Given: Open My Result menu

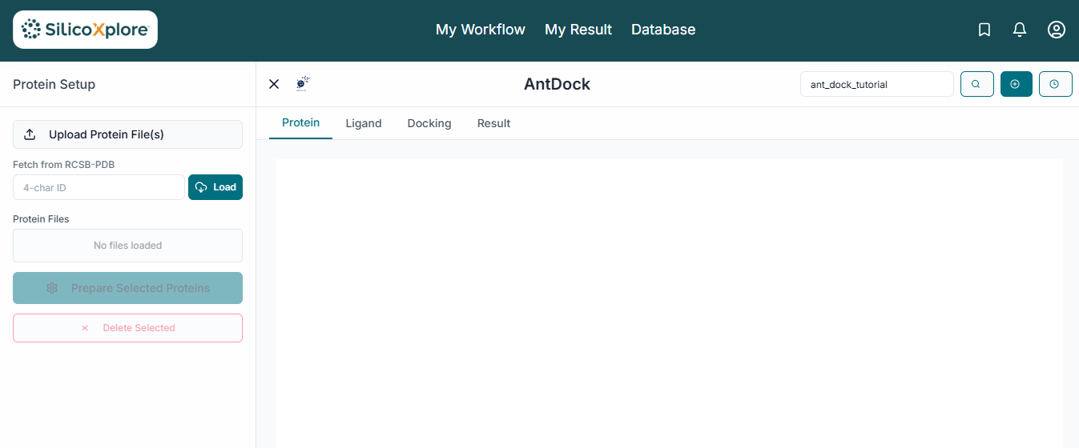Looking at the screenshot, I should [578, 30].
